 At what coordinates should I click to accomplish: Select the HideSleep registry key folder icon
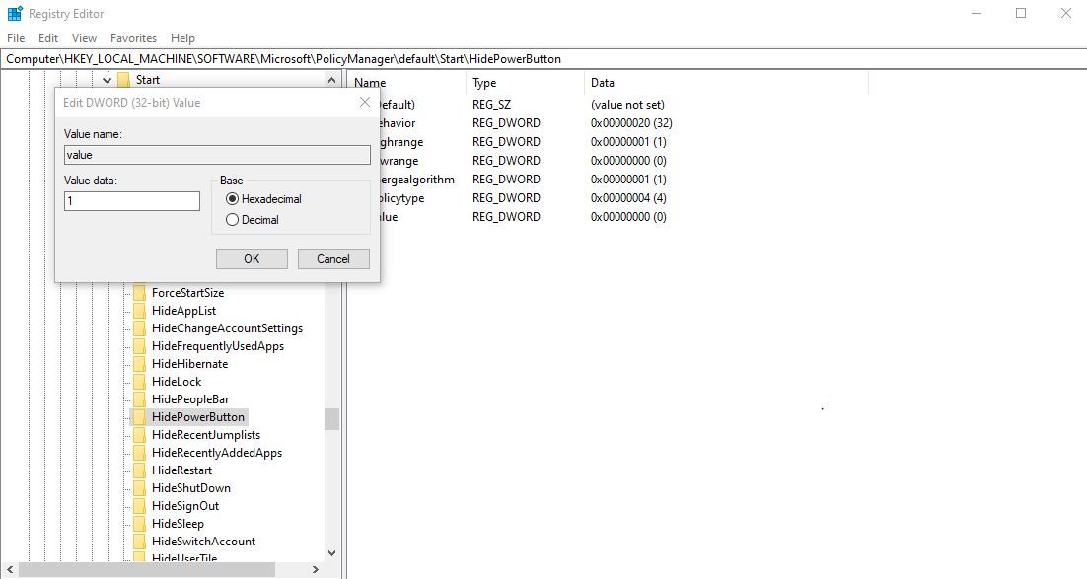tap(139, 524)
